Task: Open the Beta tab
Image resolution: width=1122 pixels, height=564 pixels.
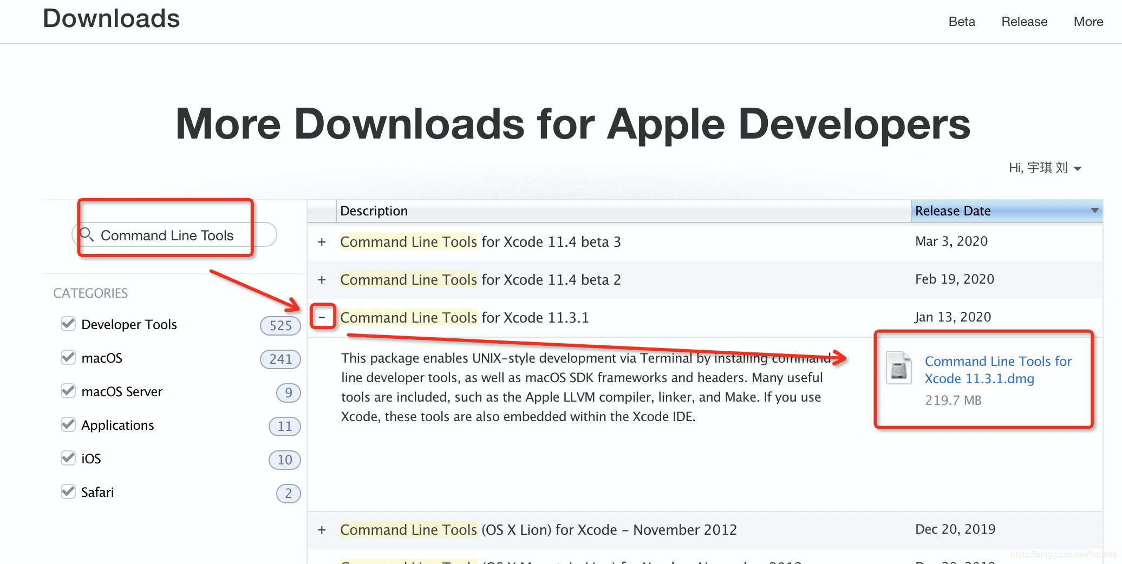Action: pyautogui.click(x=962, y=22)
